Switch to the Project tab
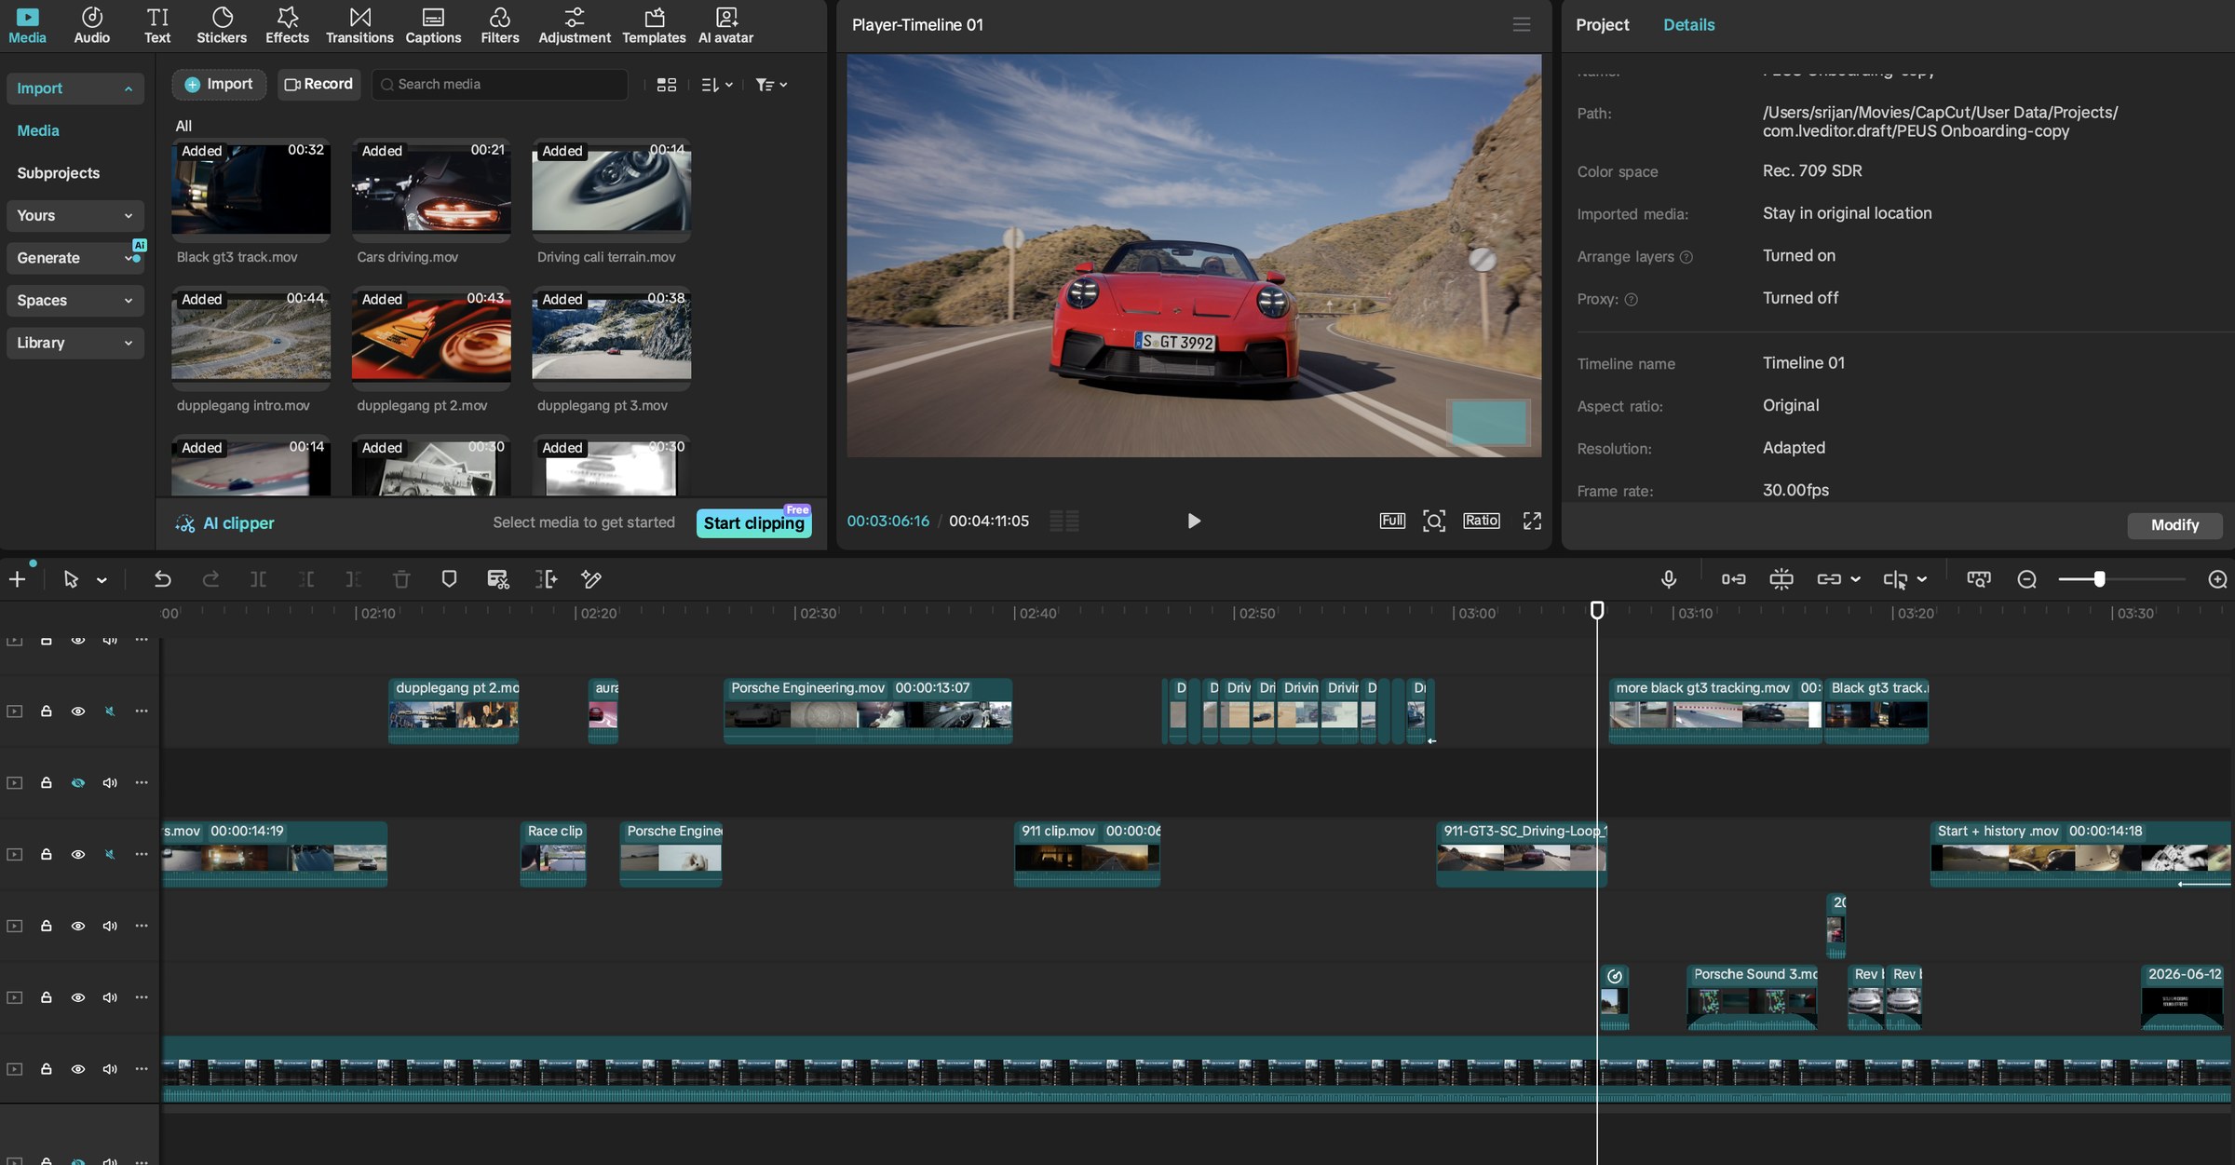 point(1602,25)
